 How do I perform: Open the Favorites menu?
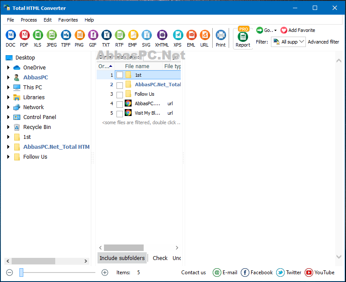[68, 20]
